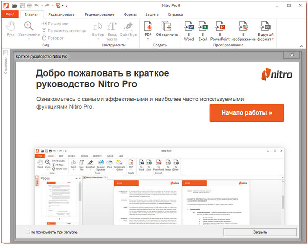Expand the Увеличение zoom dropdown arrow
308x245 pixels.
tap(29, 39)
